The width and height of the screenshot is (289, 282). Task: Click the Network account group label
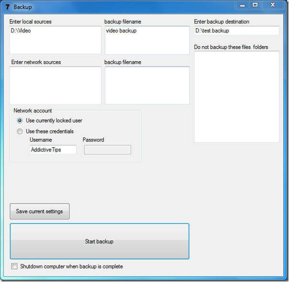tap(33, 111)
